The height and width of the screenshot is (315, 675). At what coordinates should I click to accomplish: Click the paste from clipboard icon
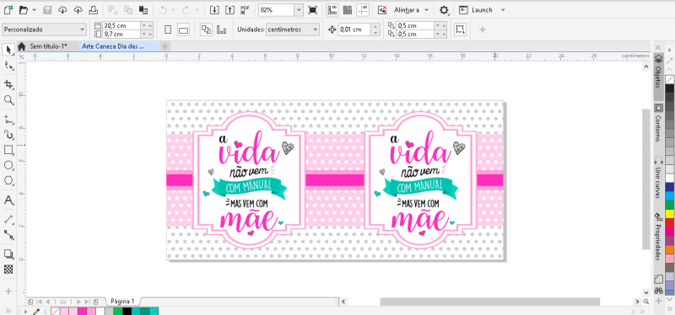[x=143, y=9]
